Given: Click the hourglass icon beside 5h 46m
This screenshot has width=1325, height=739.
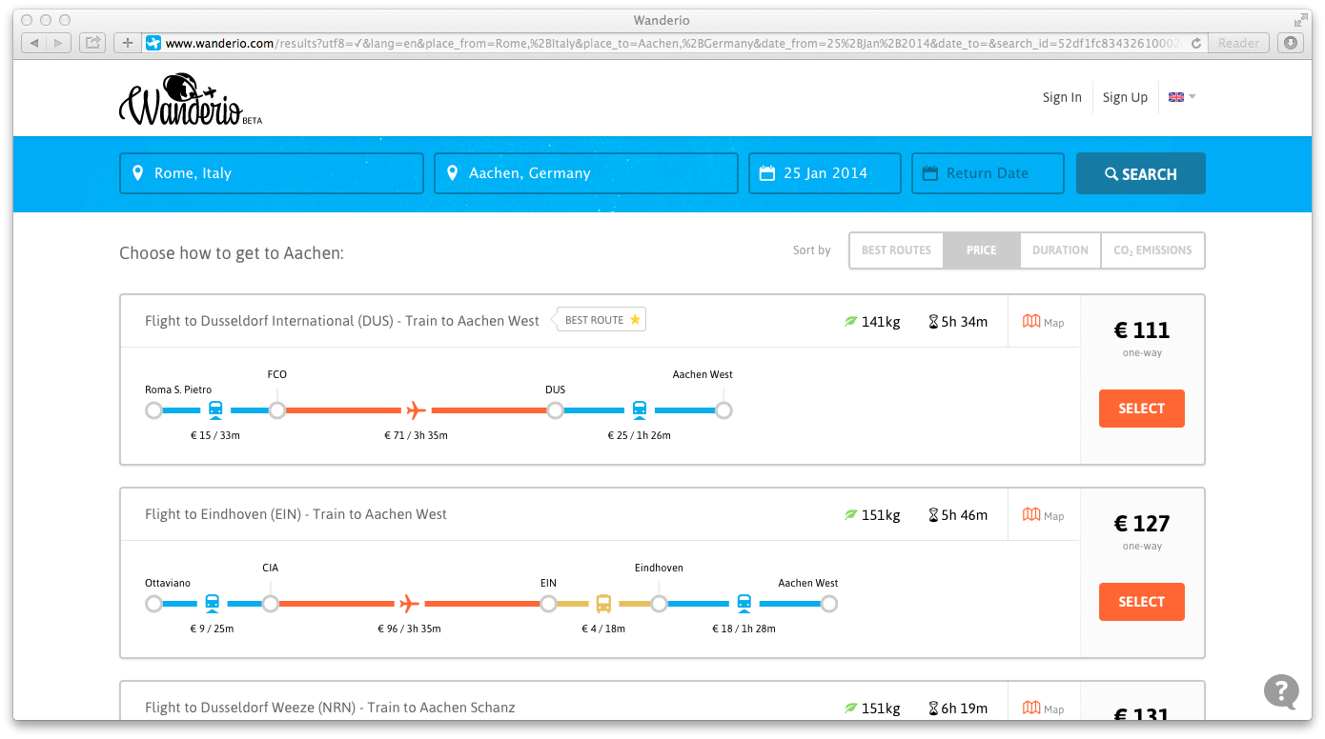Looking at the screenshot, I should (933, 515).
